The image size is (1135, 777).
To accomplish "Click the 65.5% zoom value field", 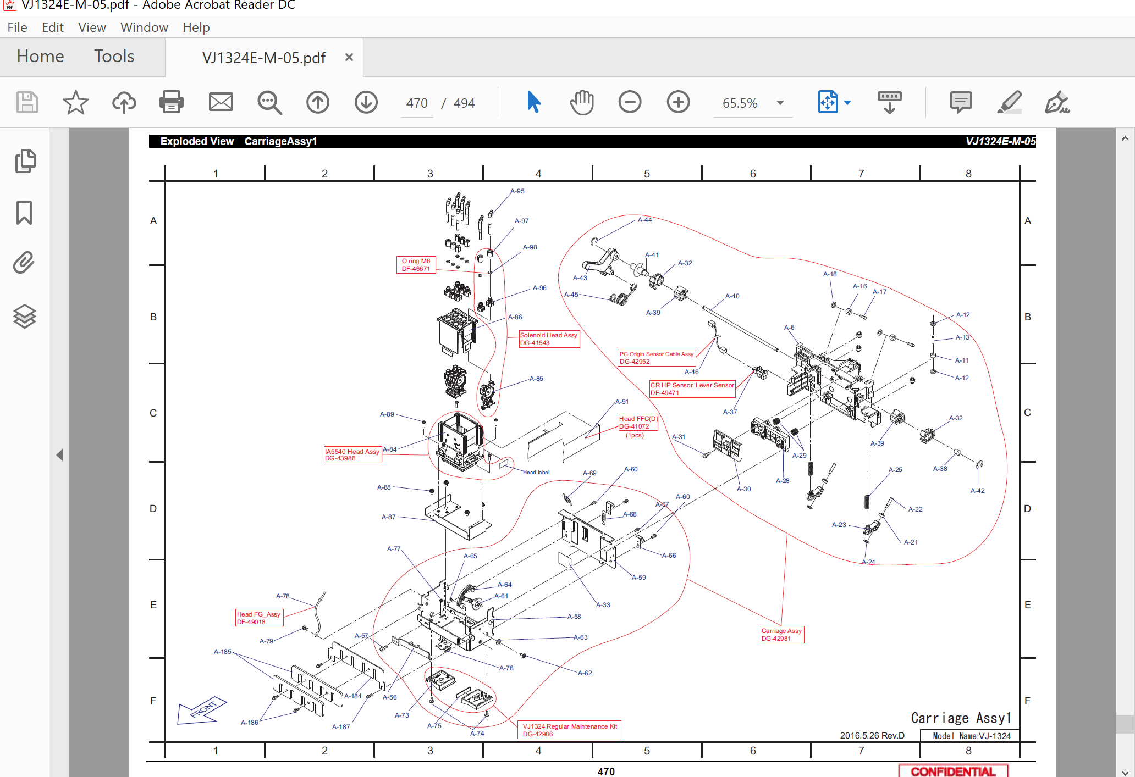I will [x=740, y=103].
